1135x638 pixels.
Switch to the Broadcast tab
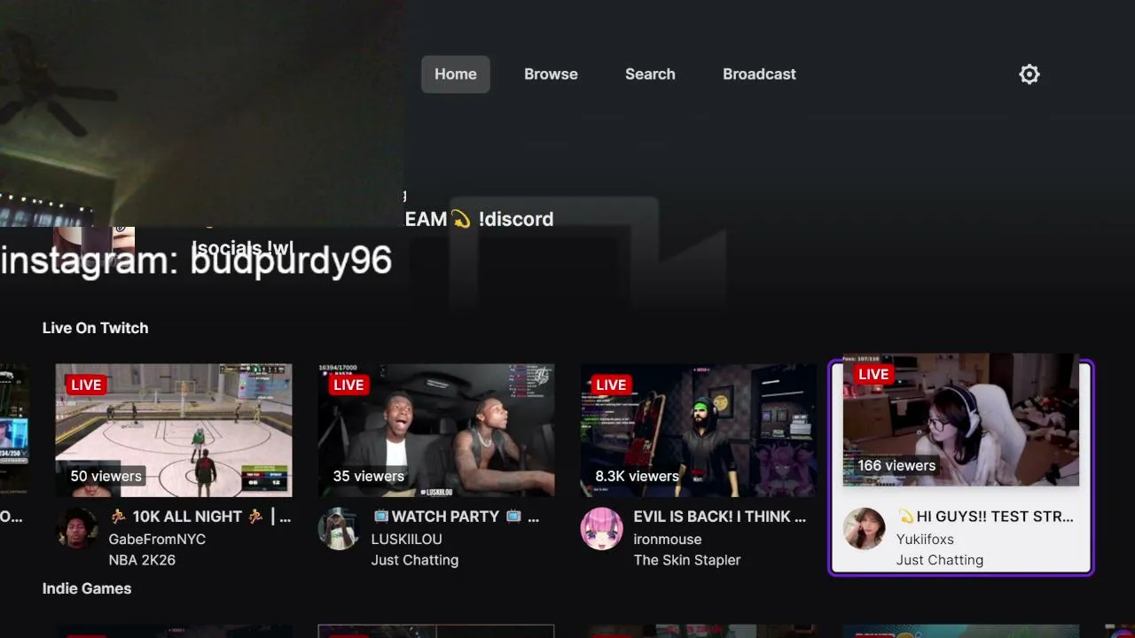pos(759,74)
